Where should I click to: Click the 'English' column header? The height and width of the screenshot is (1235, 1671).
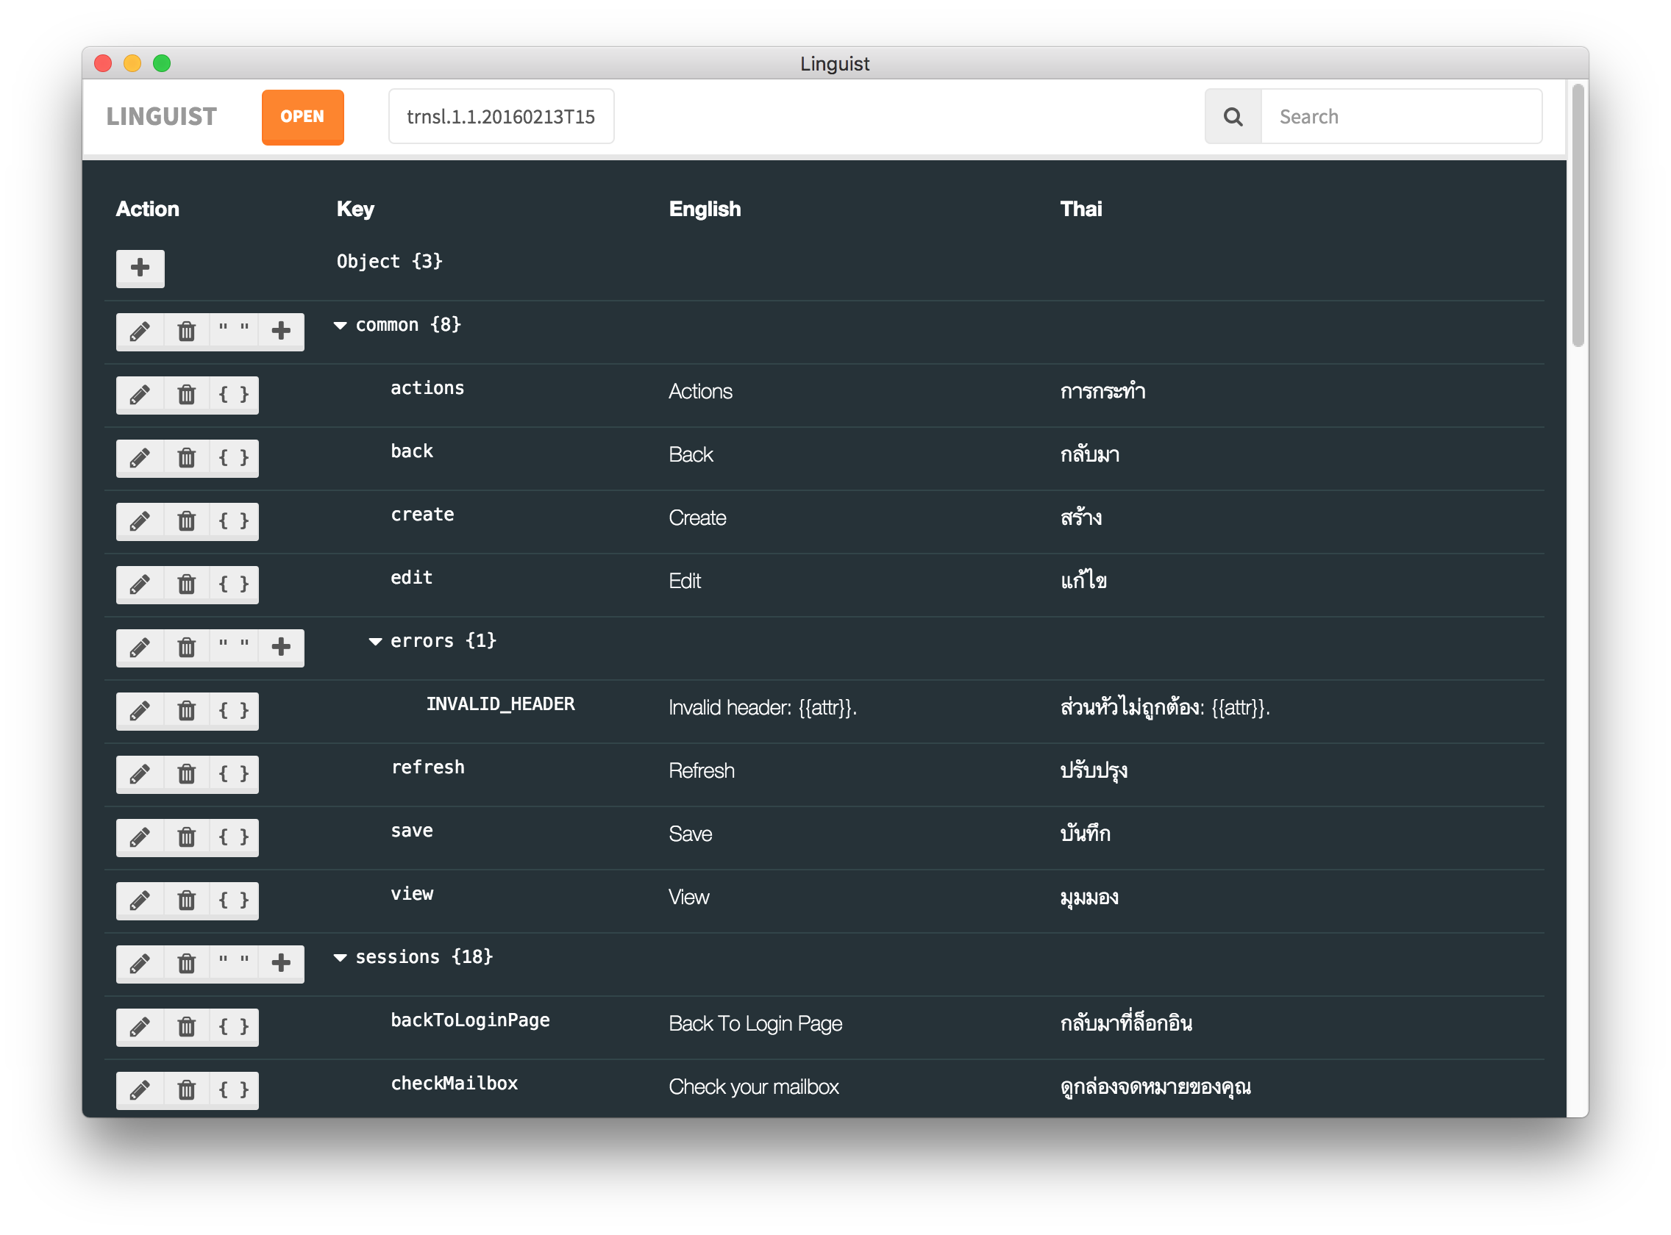point(704,209)
